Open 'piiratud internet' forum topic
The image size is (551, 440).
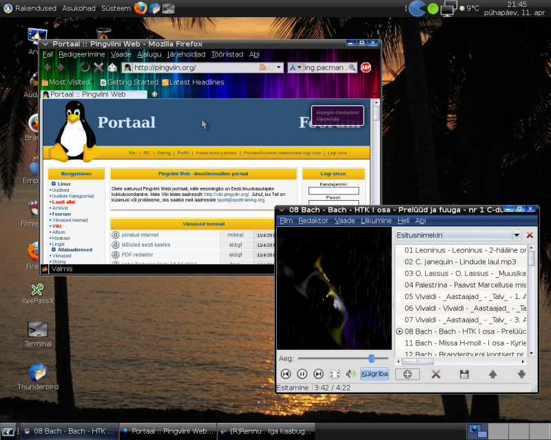tap(140, 235)
